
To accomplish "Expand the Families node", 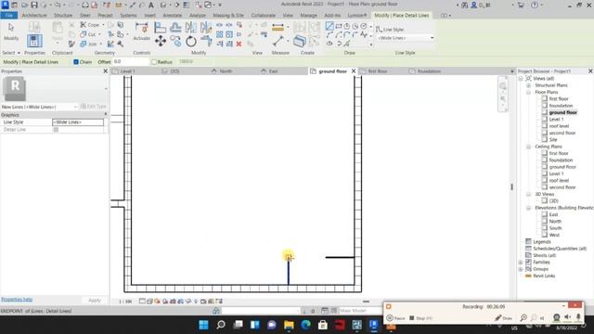I will [521, 262].
